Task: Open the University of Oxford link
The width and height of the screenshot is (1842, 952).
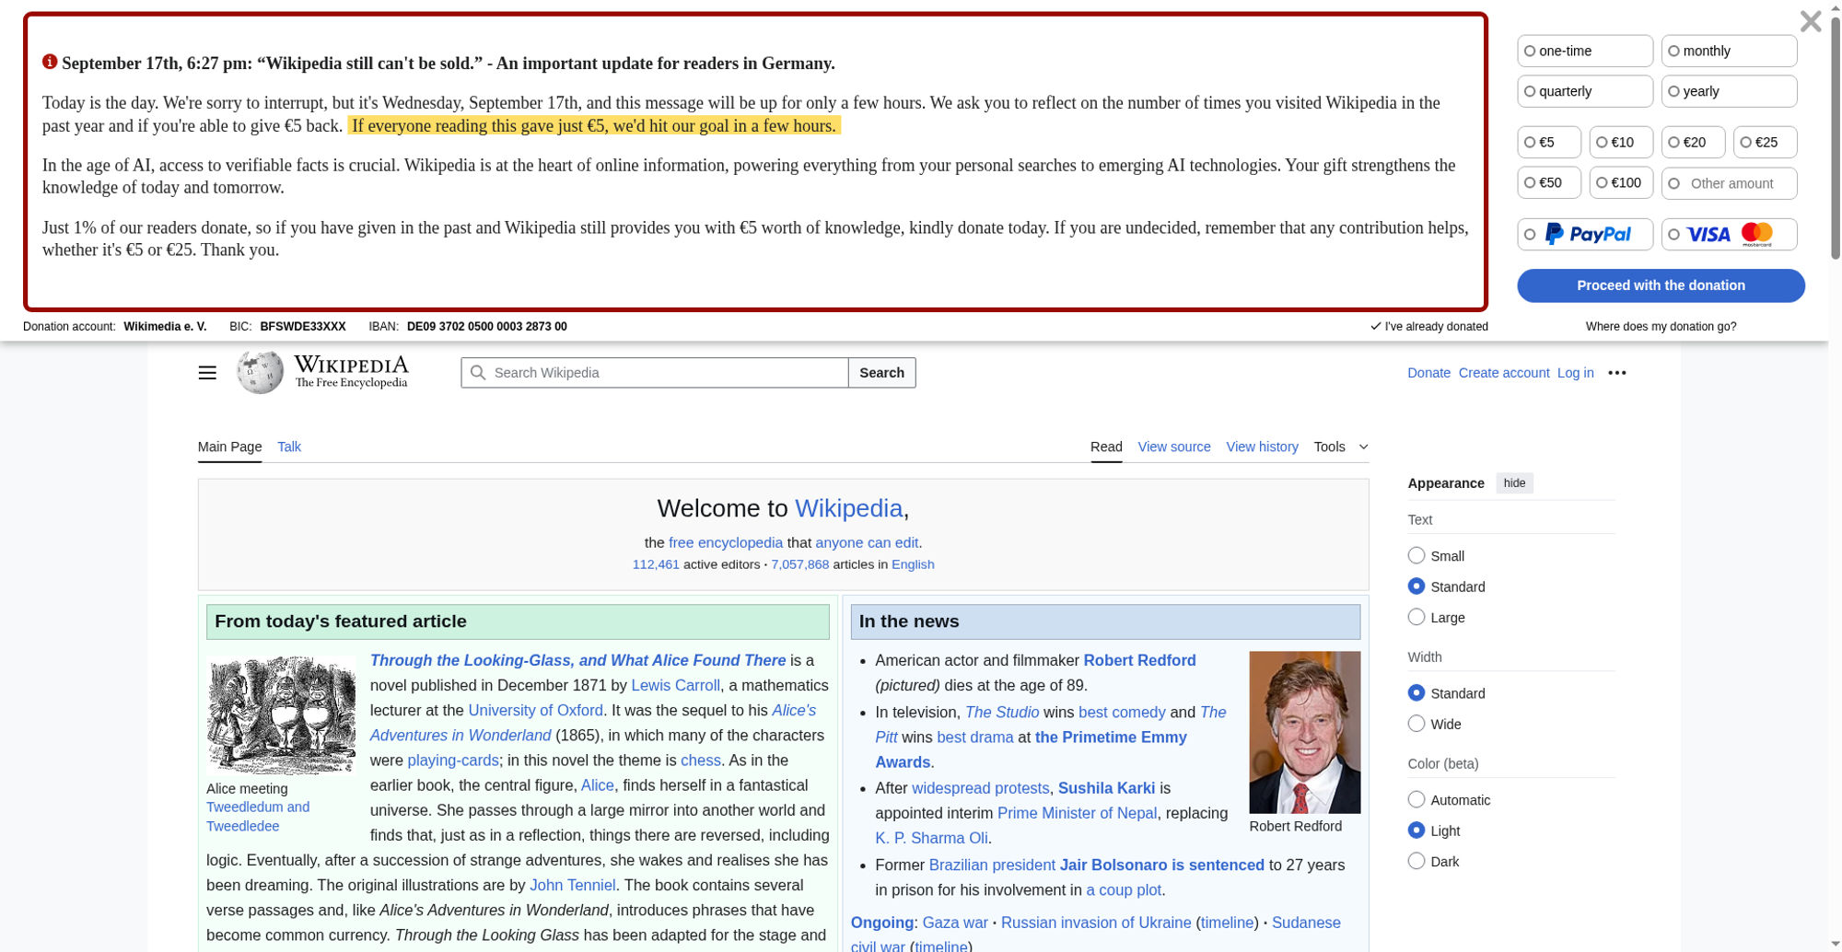Action: click(x=535, y=710)
